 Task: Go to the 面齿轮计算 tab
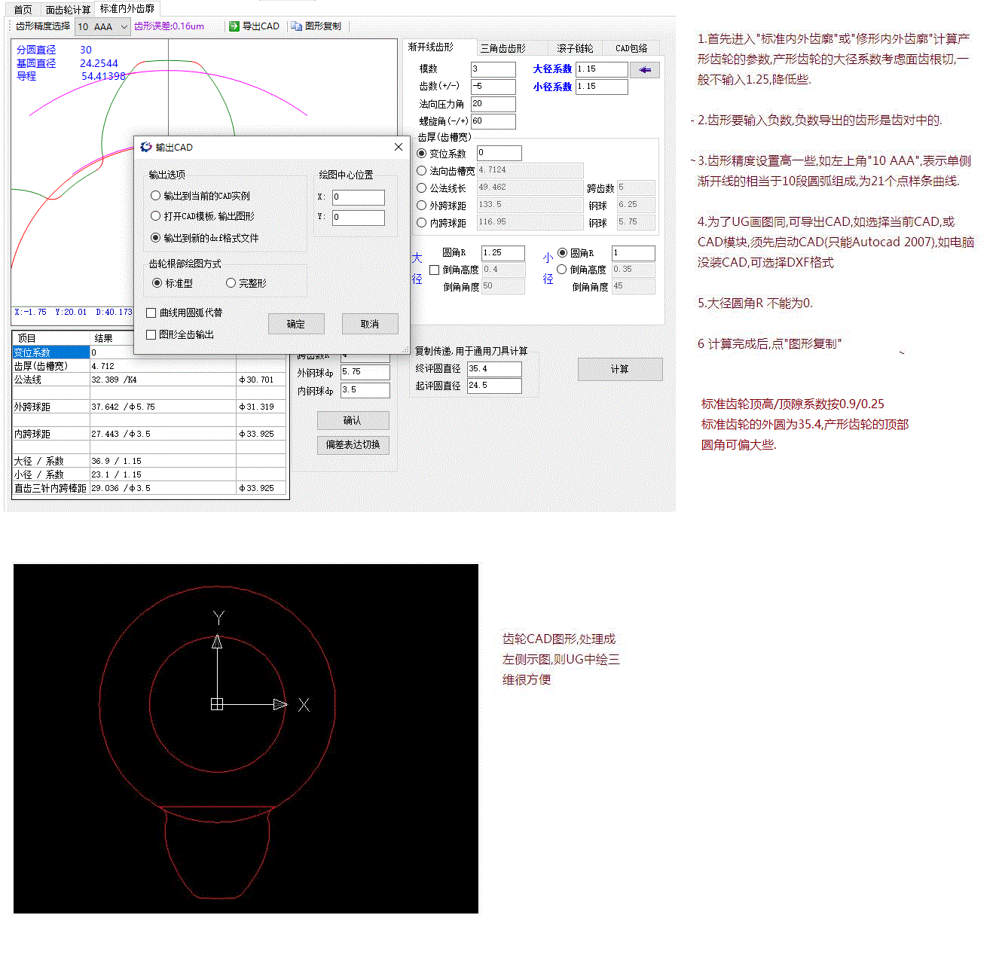[x=68, y=10]
